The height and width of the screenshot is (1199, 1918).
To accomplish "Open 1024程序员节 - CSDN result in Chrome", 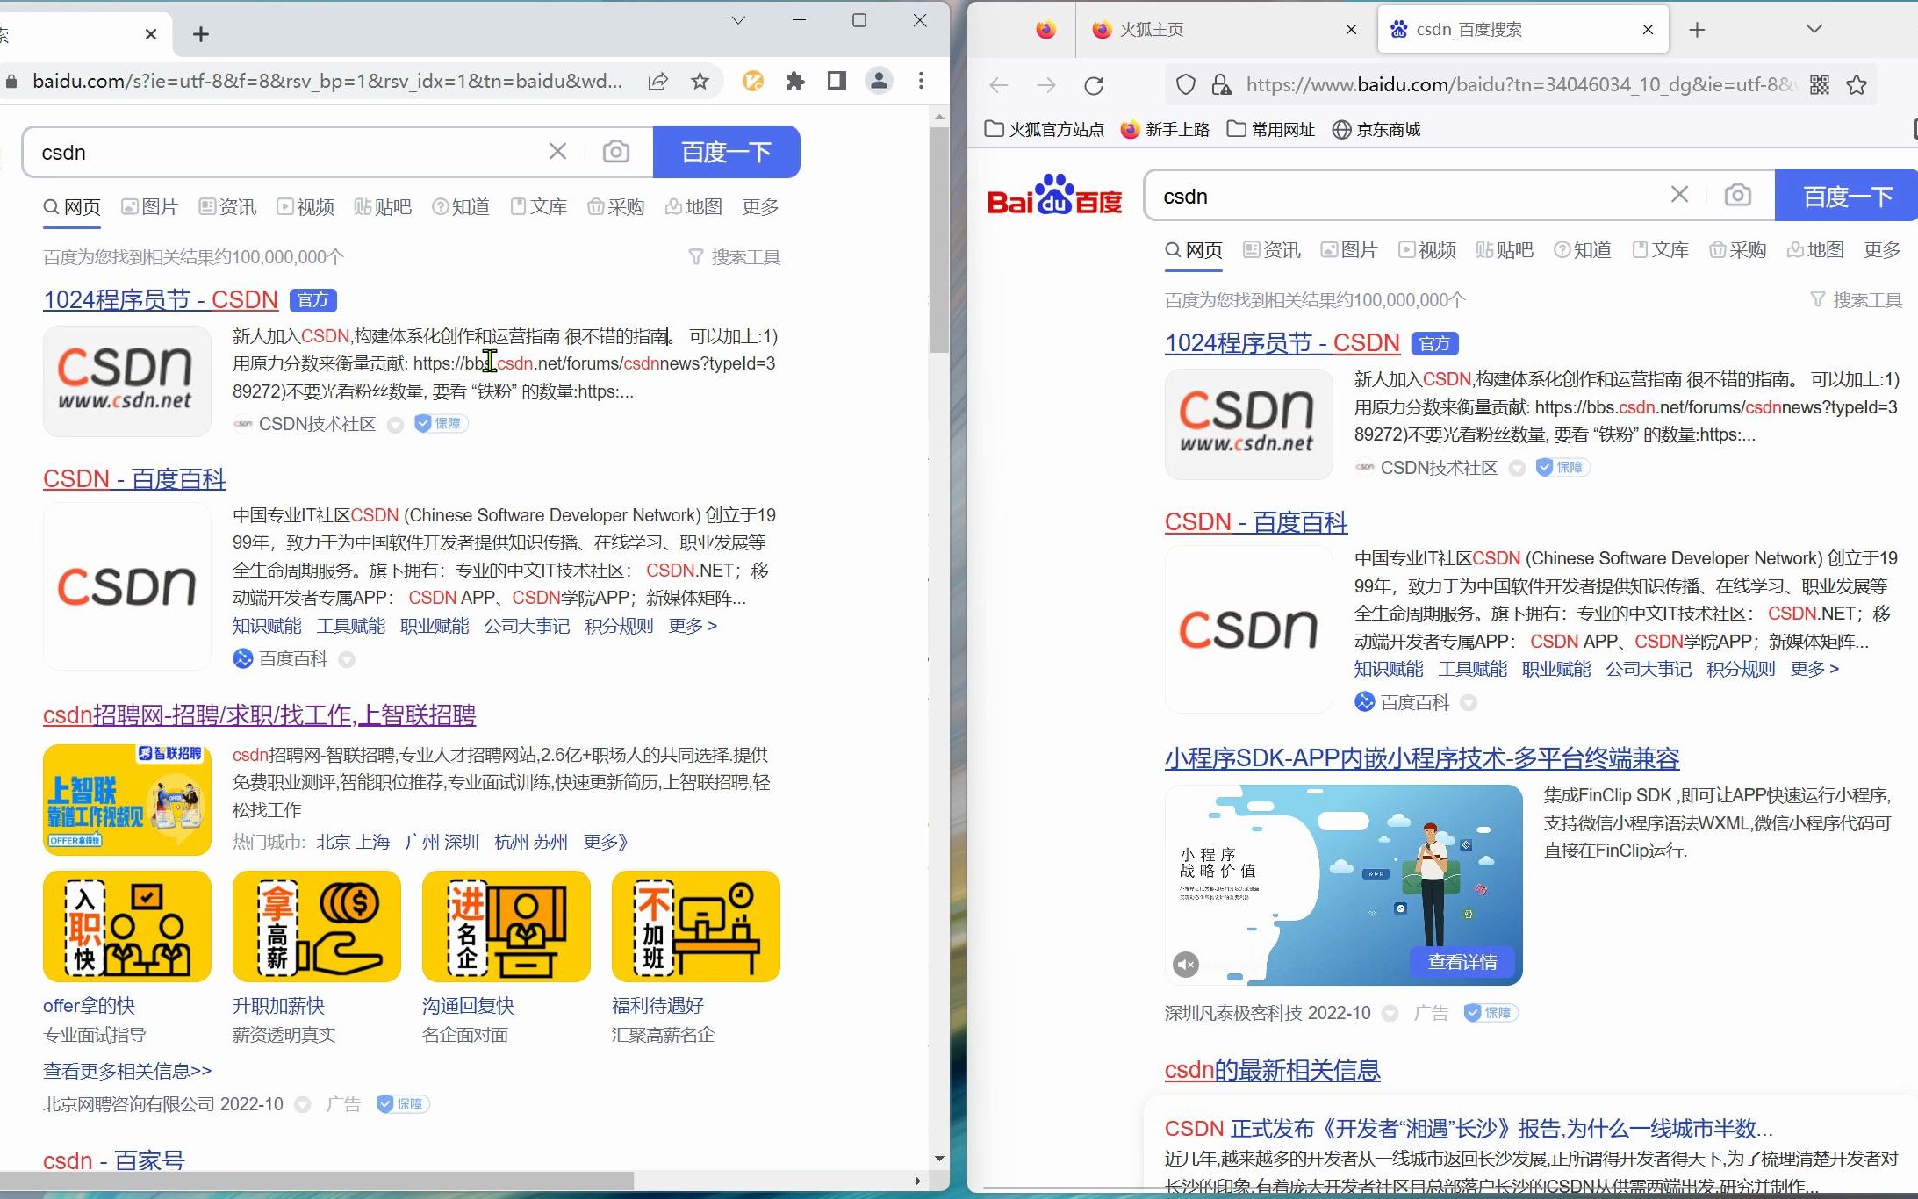I will (161, 300).
